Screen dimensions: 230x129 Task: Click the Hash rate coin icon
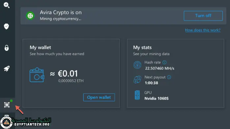click(137, 65)
